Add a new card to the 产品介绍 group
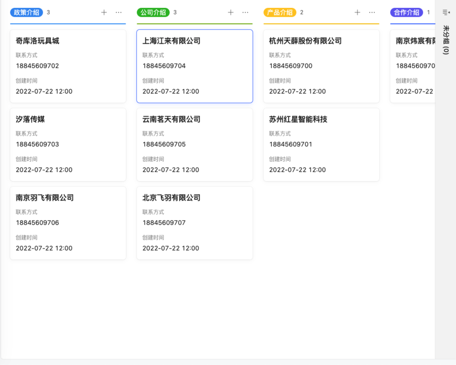The width and height of the screenshot is (456, 365). tap(358, 12)
